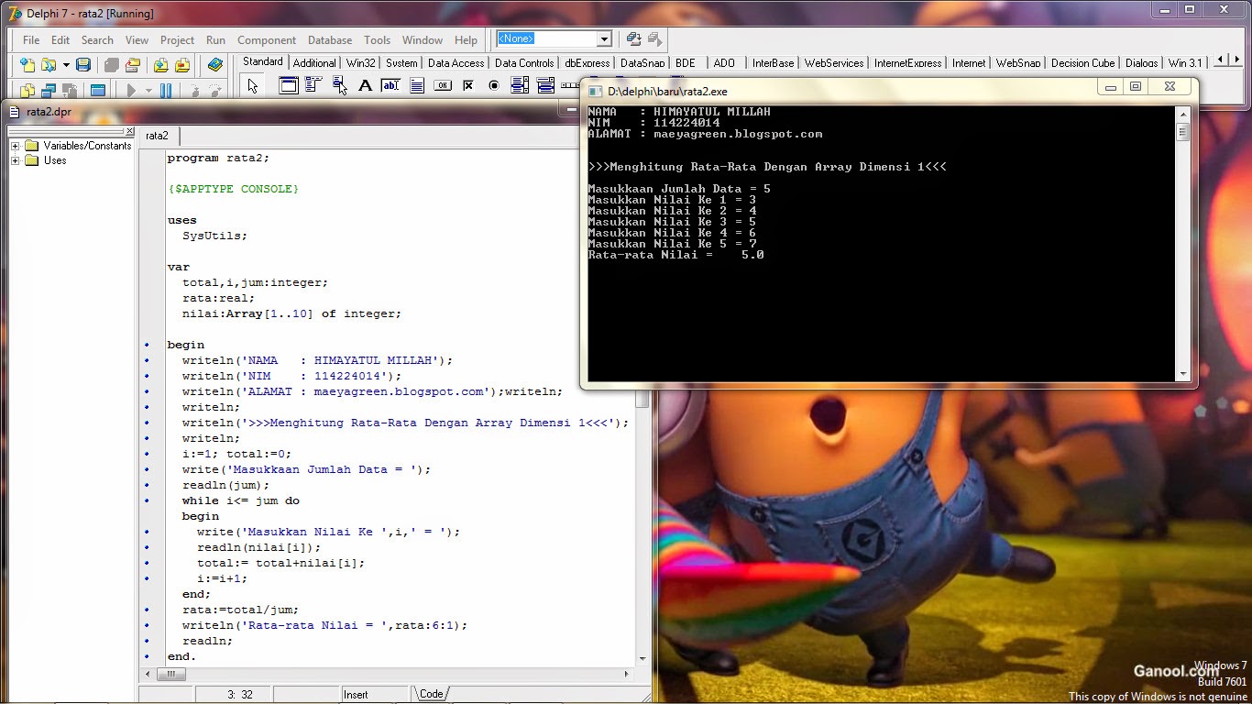Open the File menu
The height and width of the screenshot is (704, 1252).
coord(31,40)
